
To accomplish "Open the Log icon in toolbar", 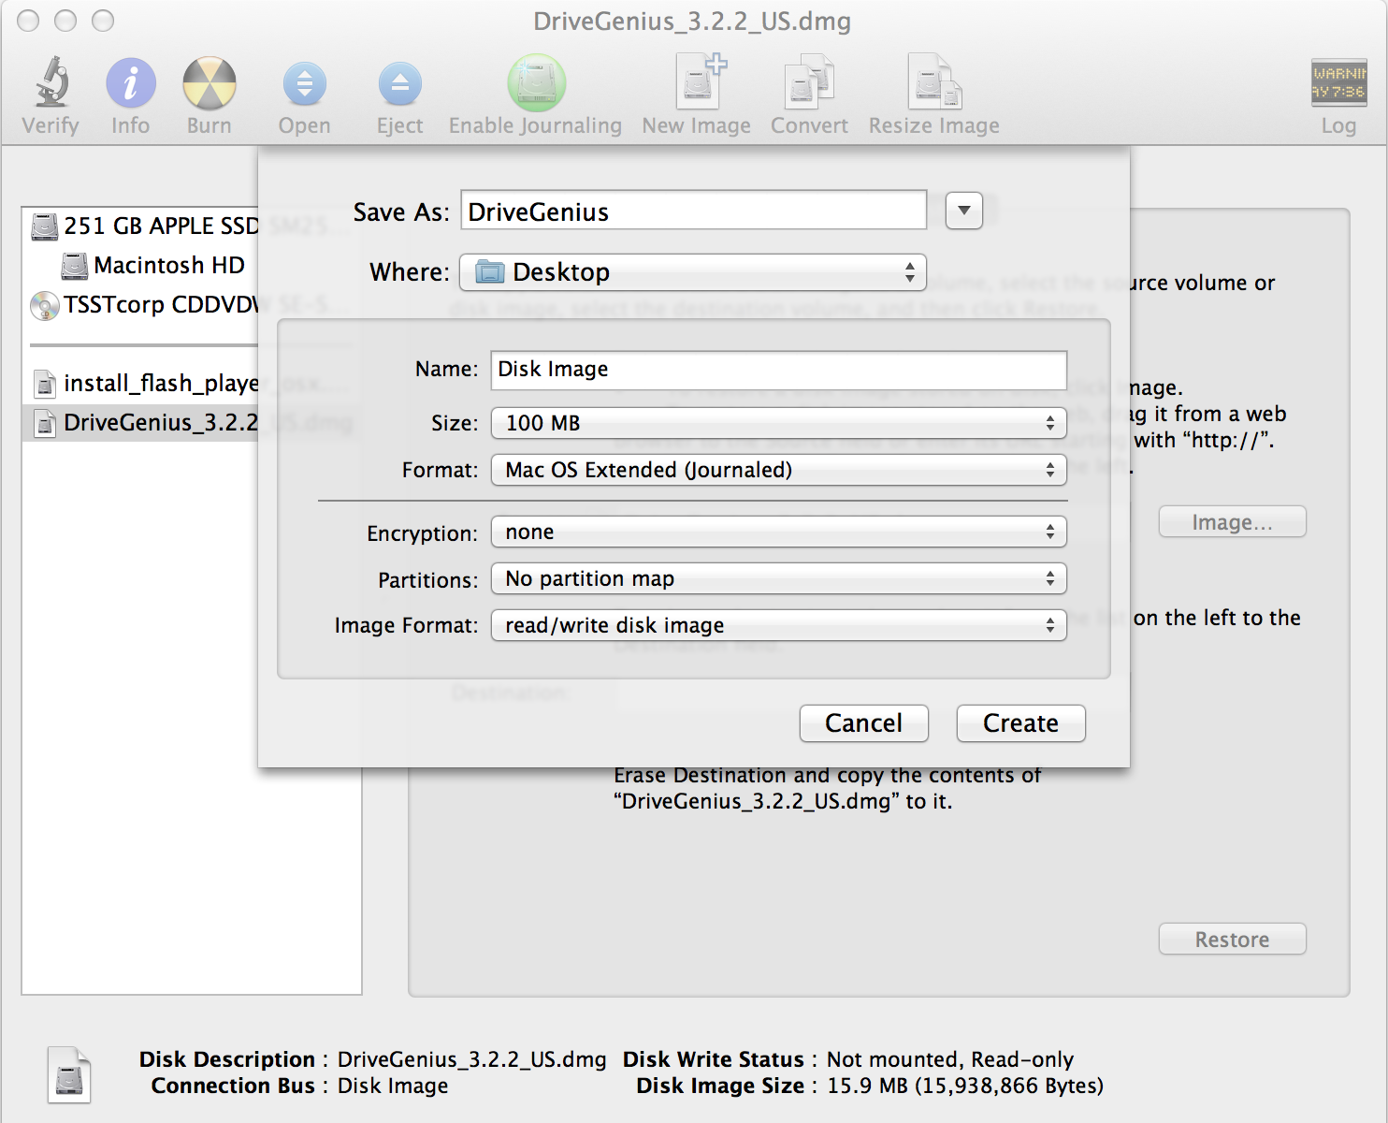I will [x=1338, y=83].
